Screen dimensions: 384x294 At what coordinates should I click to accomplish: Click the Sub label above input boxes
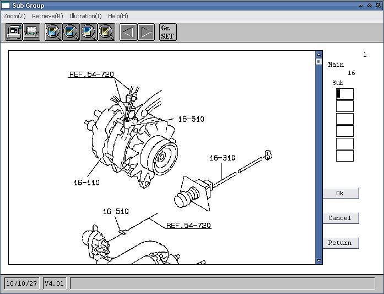click(x=338, y=83)
